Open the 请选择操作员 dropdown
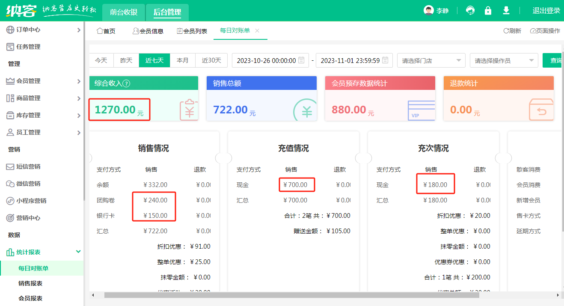The height and width of the screenshot is (306, 564). point(504,60)
